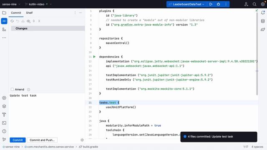Open commit options gear beside Commit and Push
Screen dimensions: 267x150
coord(82,140)
